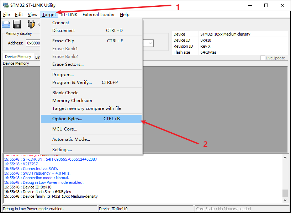Choose Connect in the Target menu
The image size is (291, 213).
(91, 23)
